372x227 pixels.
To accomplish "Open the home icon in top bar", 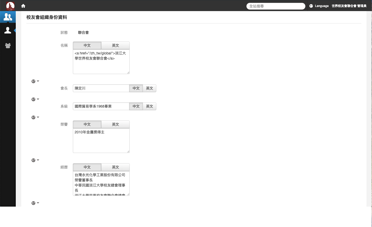I will [x=23, y=6].
